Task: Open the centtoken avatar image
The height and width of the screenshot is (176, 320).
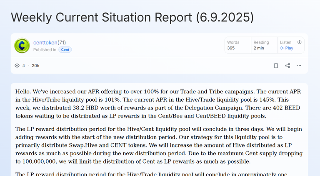Action: point(22,46)
